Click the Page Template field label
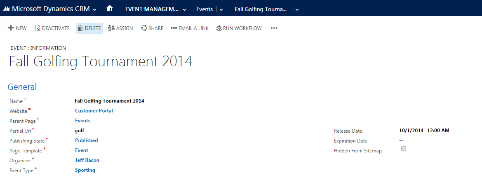Screen dimensions: 482x180 (26, 151)
